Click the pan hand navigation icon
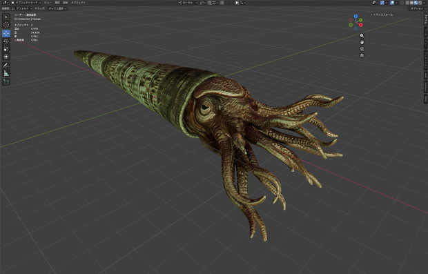Image resolution: width=428 pixels, height=274 pixels. pos(362,42)
